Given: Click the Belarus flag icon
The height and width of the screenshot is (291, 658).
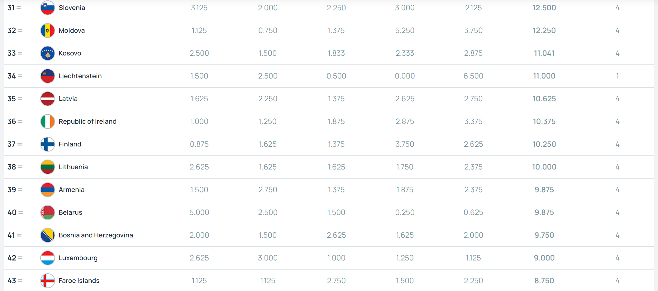Looking at the screenshot, I should point(48,212).
